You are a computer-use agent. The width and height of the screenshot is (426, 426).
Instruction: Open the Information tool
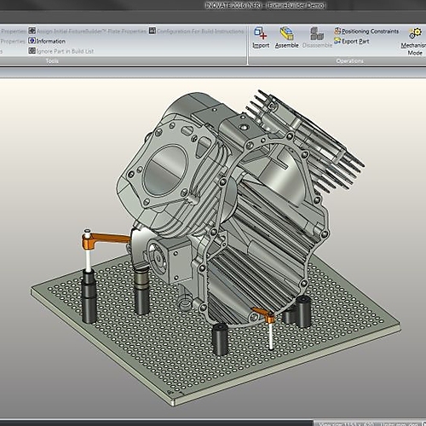pos(47,41)
